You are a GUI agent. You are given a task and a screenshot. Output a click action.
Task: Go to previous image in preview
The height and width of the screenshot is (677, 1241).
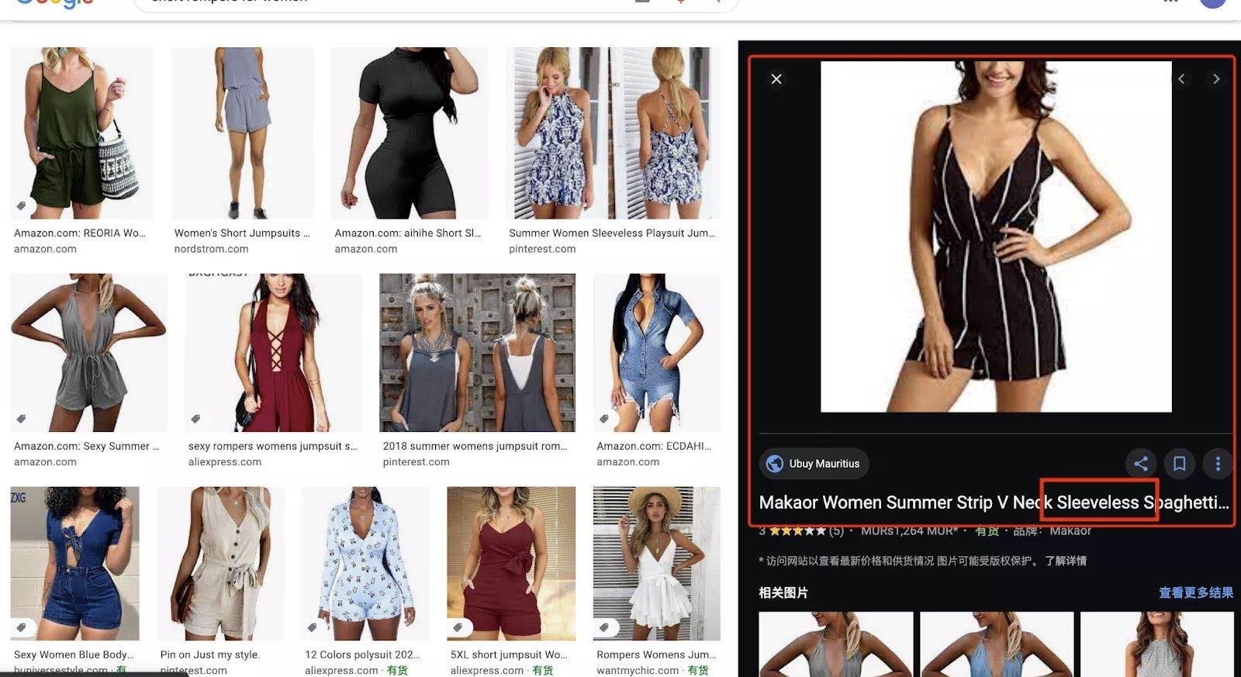pyautogui.click(x=1181, y=79)
